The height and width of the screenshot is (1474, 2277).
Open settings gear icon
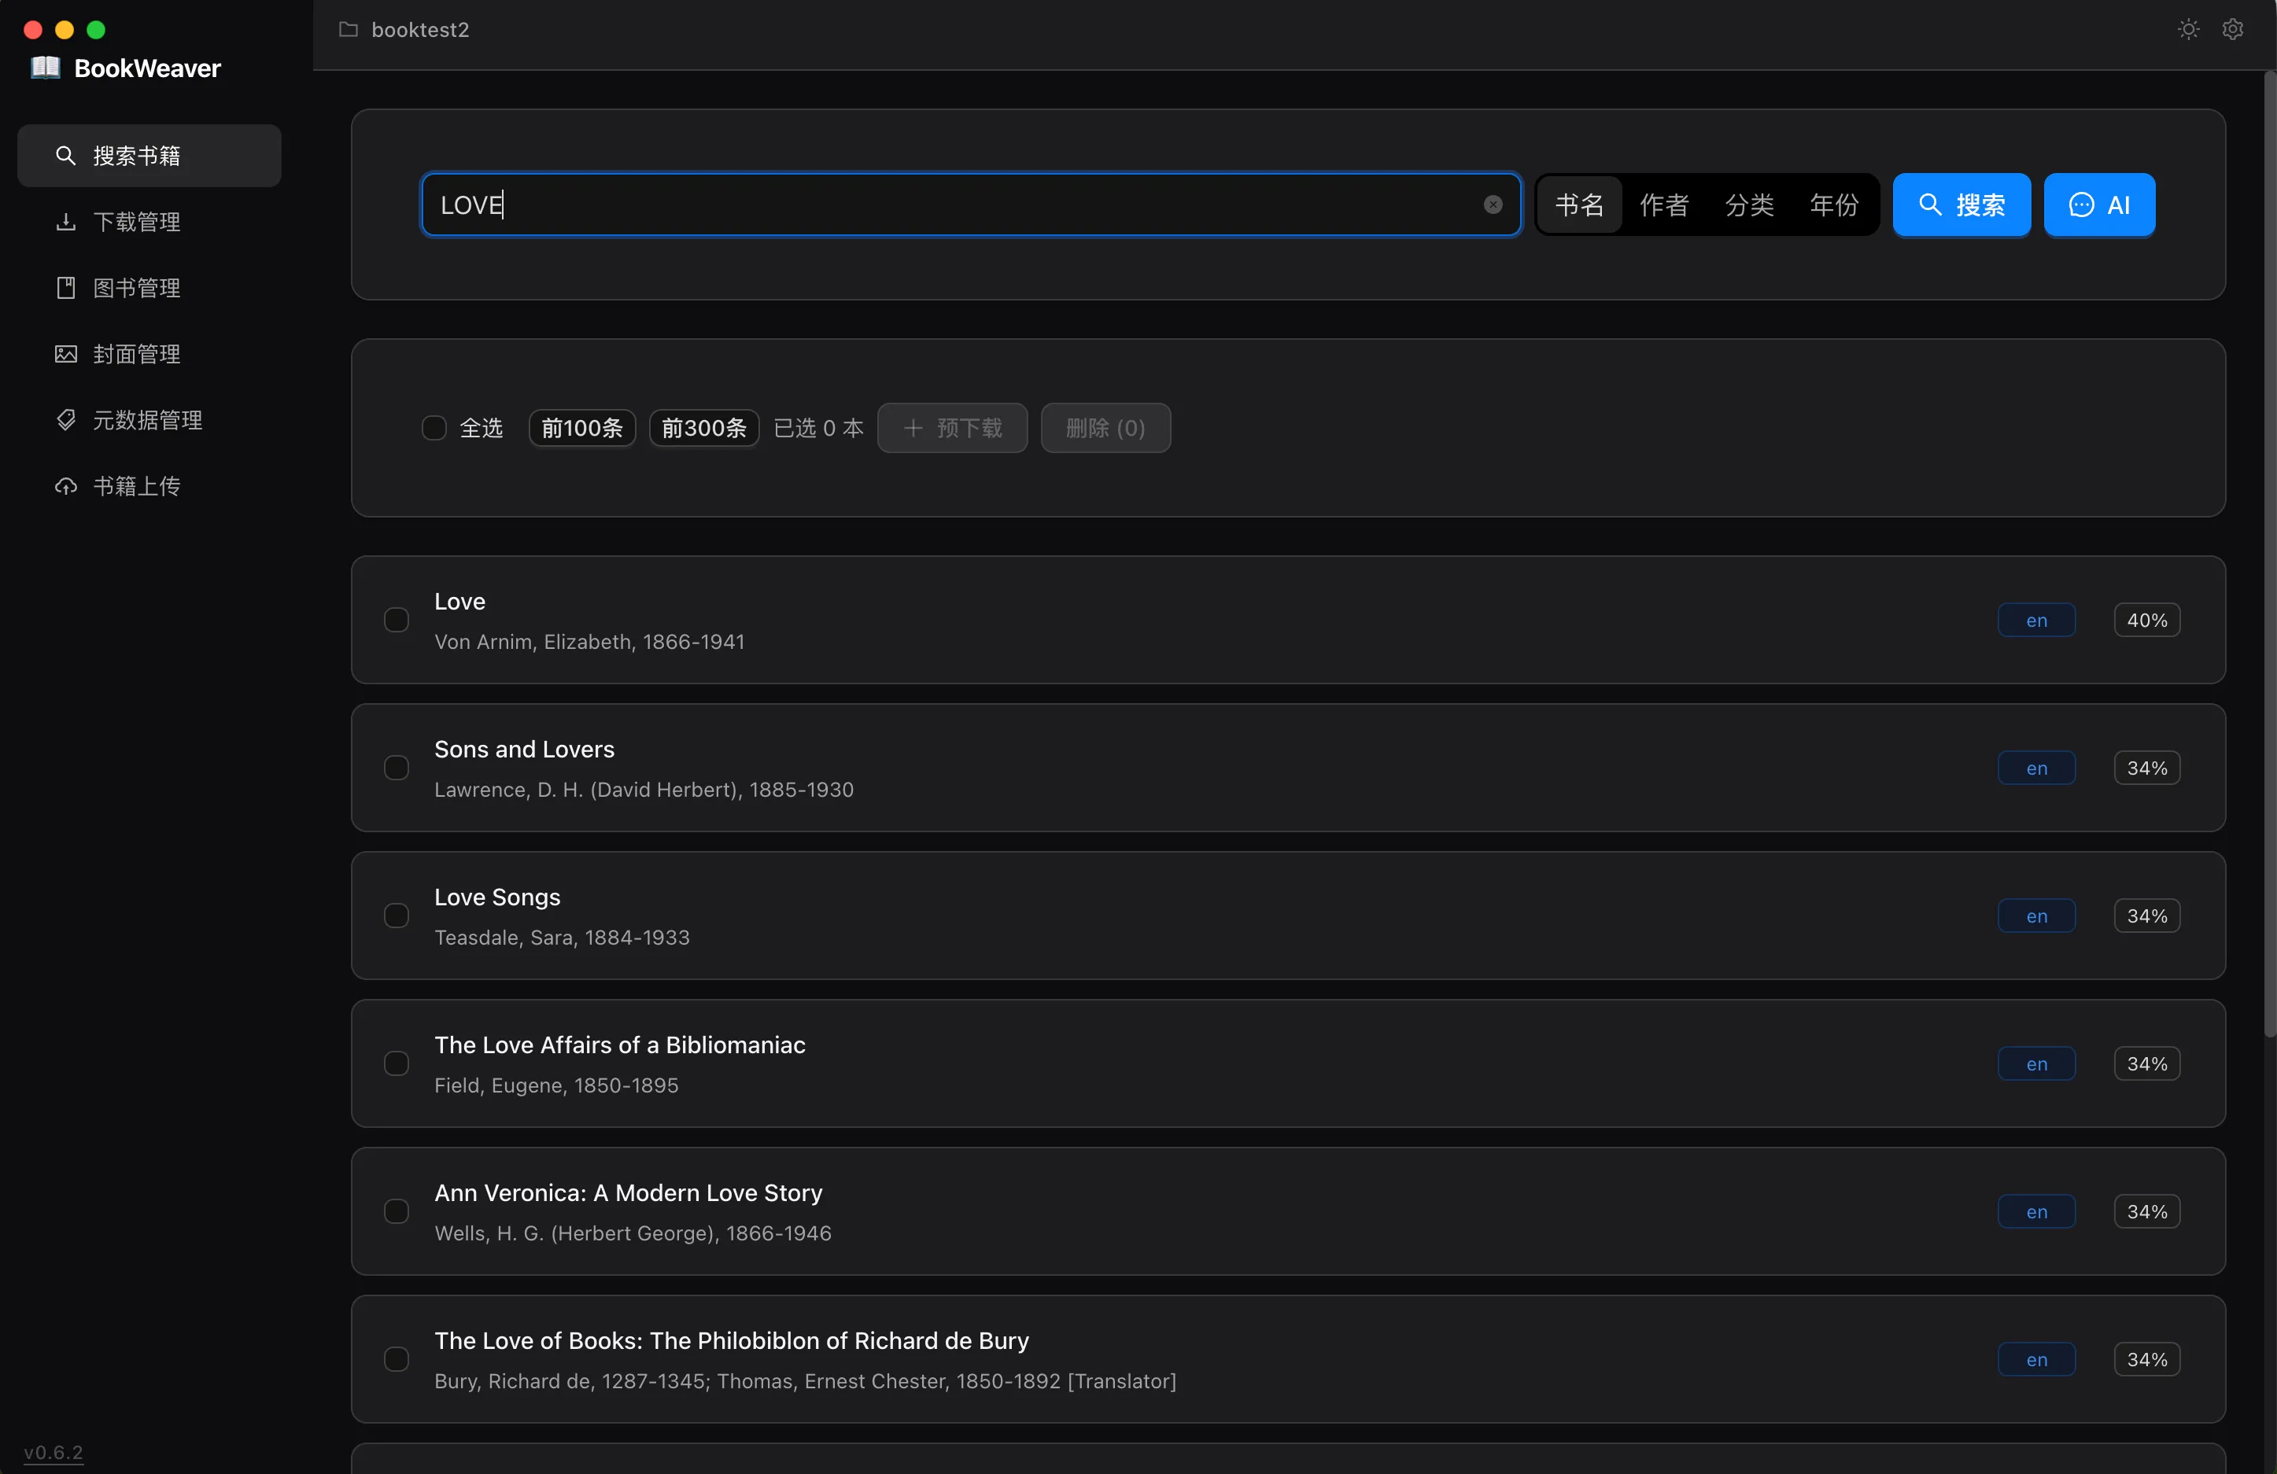[2232, 30]
